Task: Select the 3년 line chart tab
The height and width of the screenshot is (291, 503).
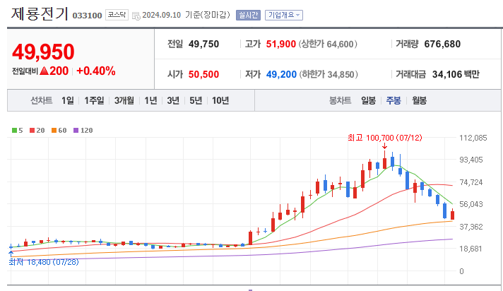Action: (x=173, y=101)
